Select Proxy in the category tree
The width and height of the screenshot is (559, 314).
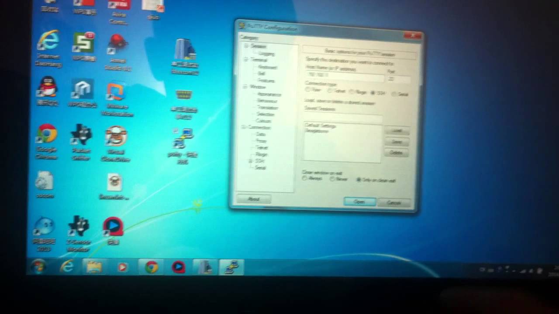pyautogui.click(x=261, y=141)
